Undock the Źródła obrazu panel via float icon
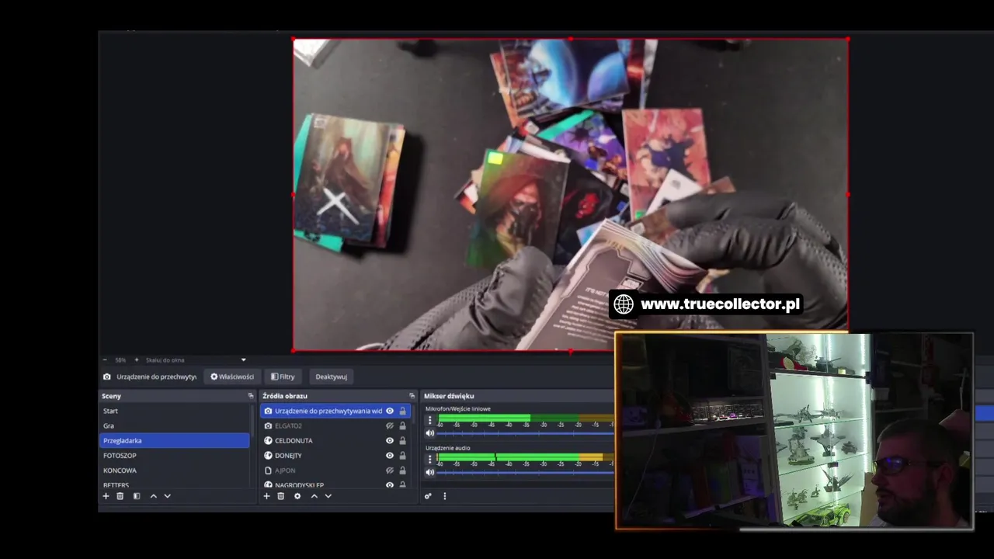Viewport: 994px width, 559px height. click(x=412, y=396)
